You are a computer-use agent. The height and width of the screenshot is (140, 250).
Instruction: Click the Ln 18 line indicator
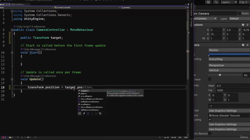[166, 137]
